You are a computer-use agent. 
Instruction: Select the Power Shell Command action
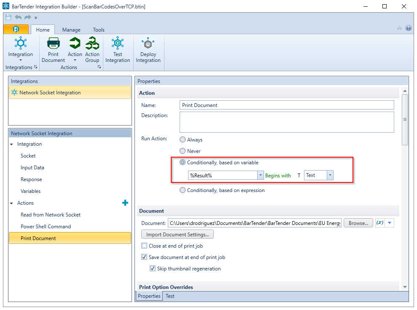(46, 226)
